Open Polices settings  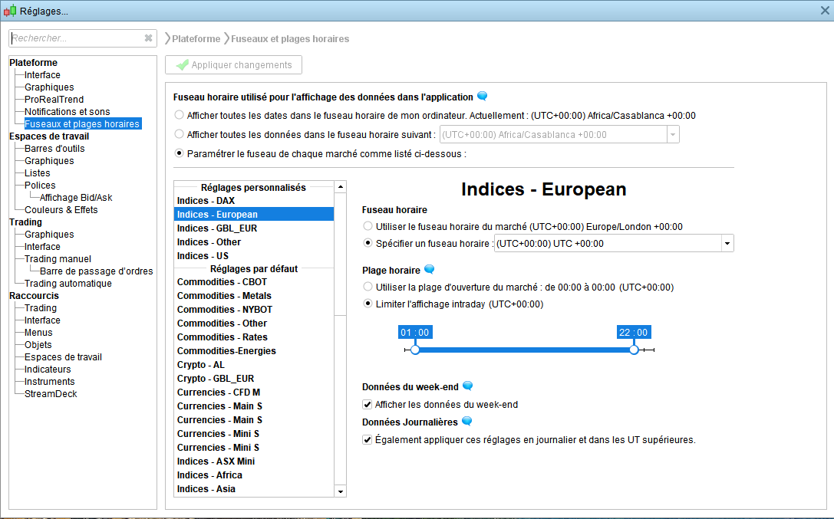[40, 185]
